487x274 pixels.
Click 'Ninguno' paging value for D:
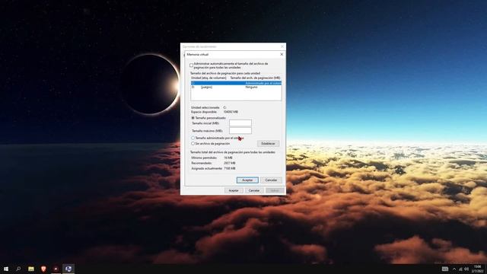[251, 88]
